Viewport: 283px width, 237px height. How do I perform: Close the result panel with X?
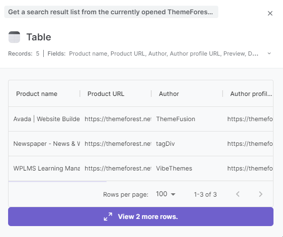(x=270, y=13)
